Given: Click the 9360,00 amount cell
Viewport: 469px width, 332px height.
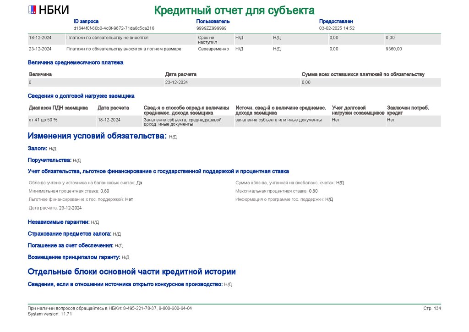Looking at the screenshot, I should pos(393,49).
